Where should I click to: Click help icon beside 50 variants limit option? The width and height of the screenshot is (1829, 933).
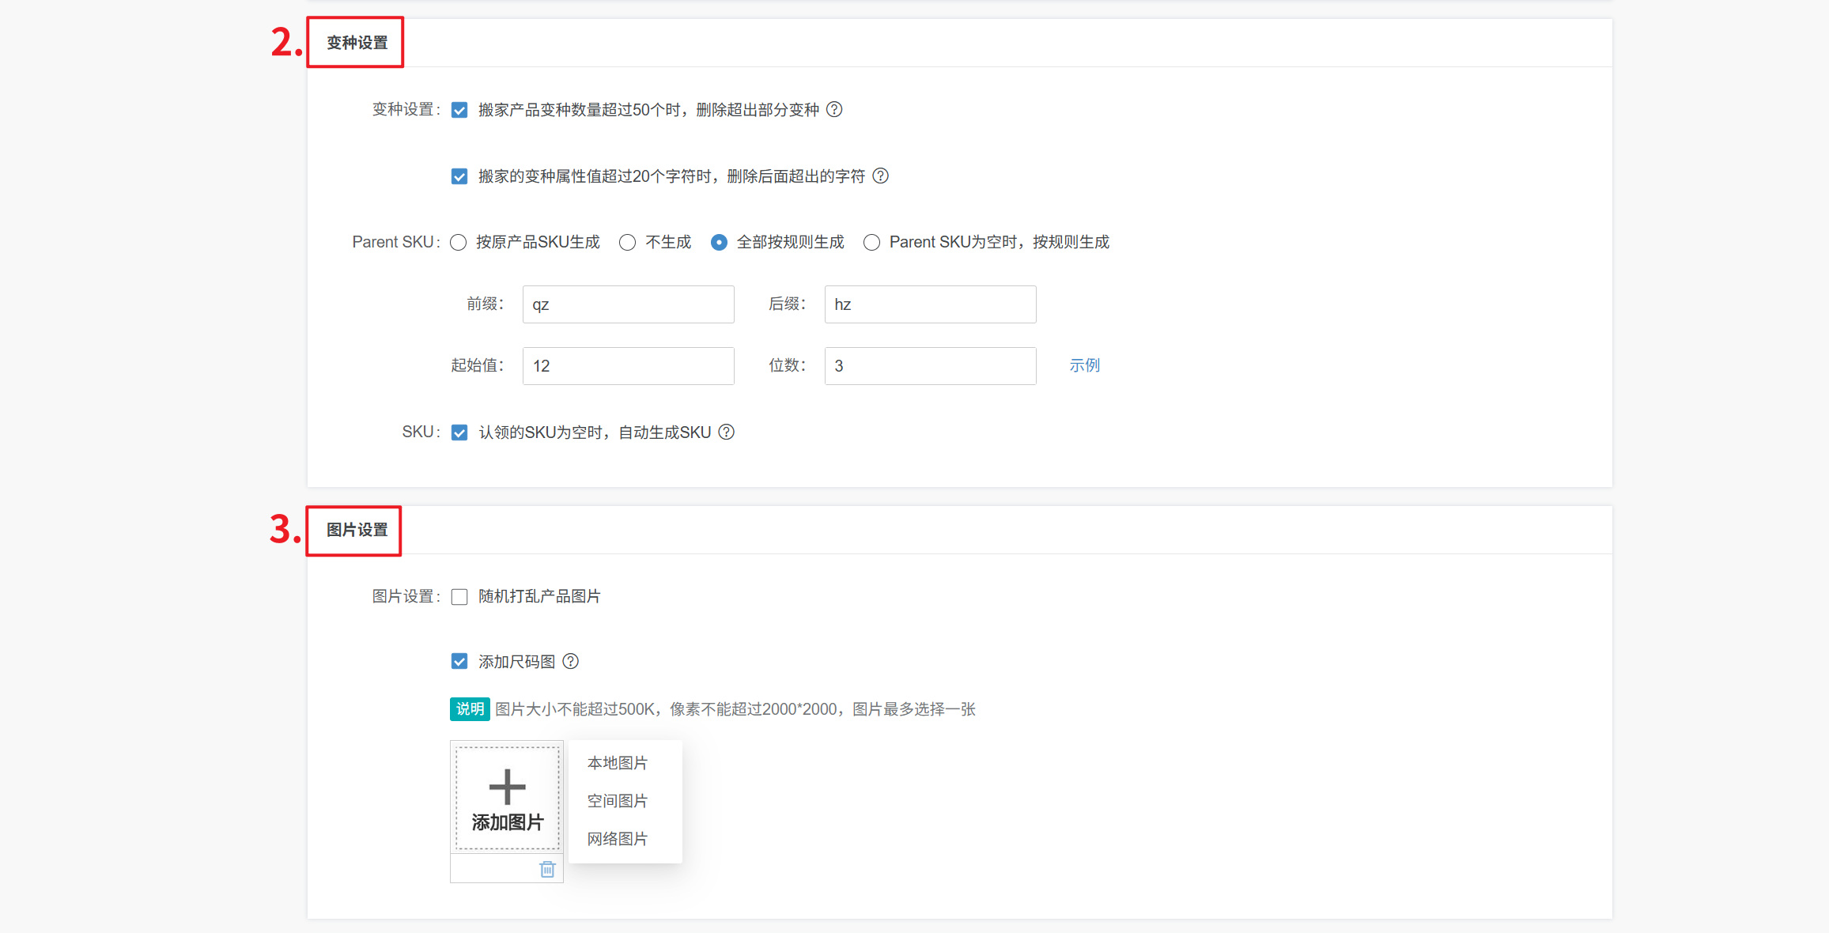(x=834, y=110)
